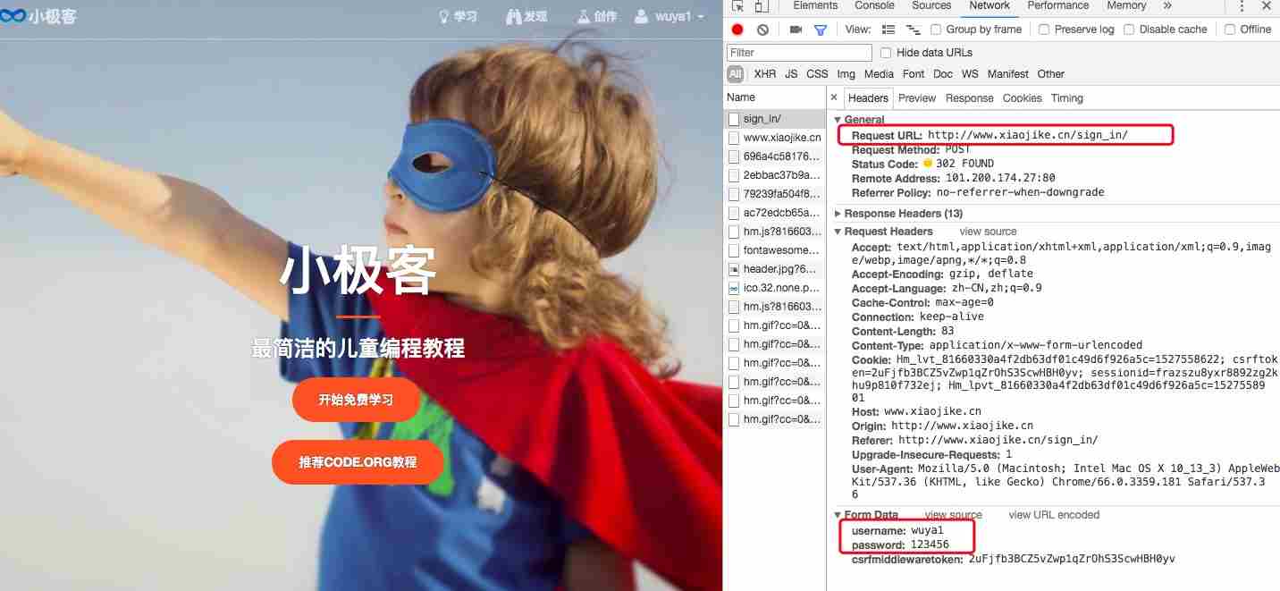
Task: Open the Sources tab
Action: coord(931,5)
